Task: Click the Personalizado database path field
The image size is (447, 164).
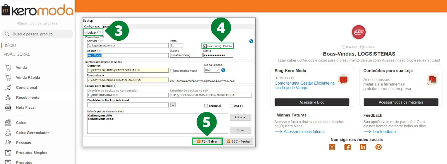Action: [x=128, y=80]
